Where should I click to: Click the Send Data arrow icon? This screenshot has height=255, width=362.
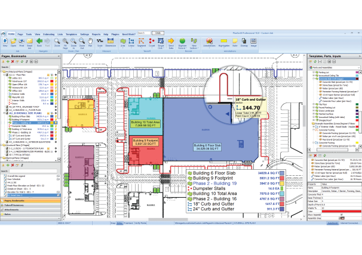click(171, 41)
